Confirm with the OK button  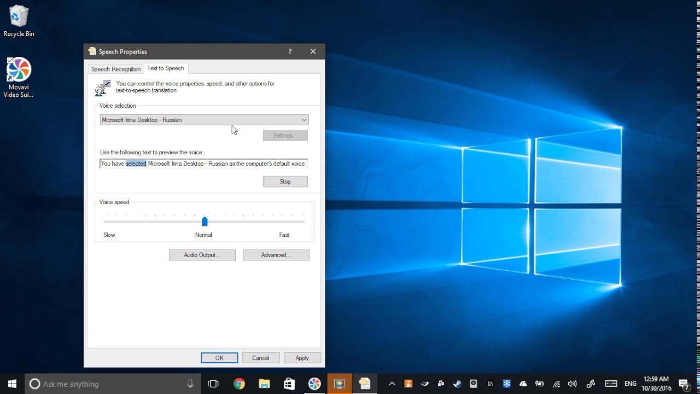(219, 358)
